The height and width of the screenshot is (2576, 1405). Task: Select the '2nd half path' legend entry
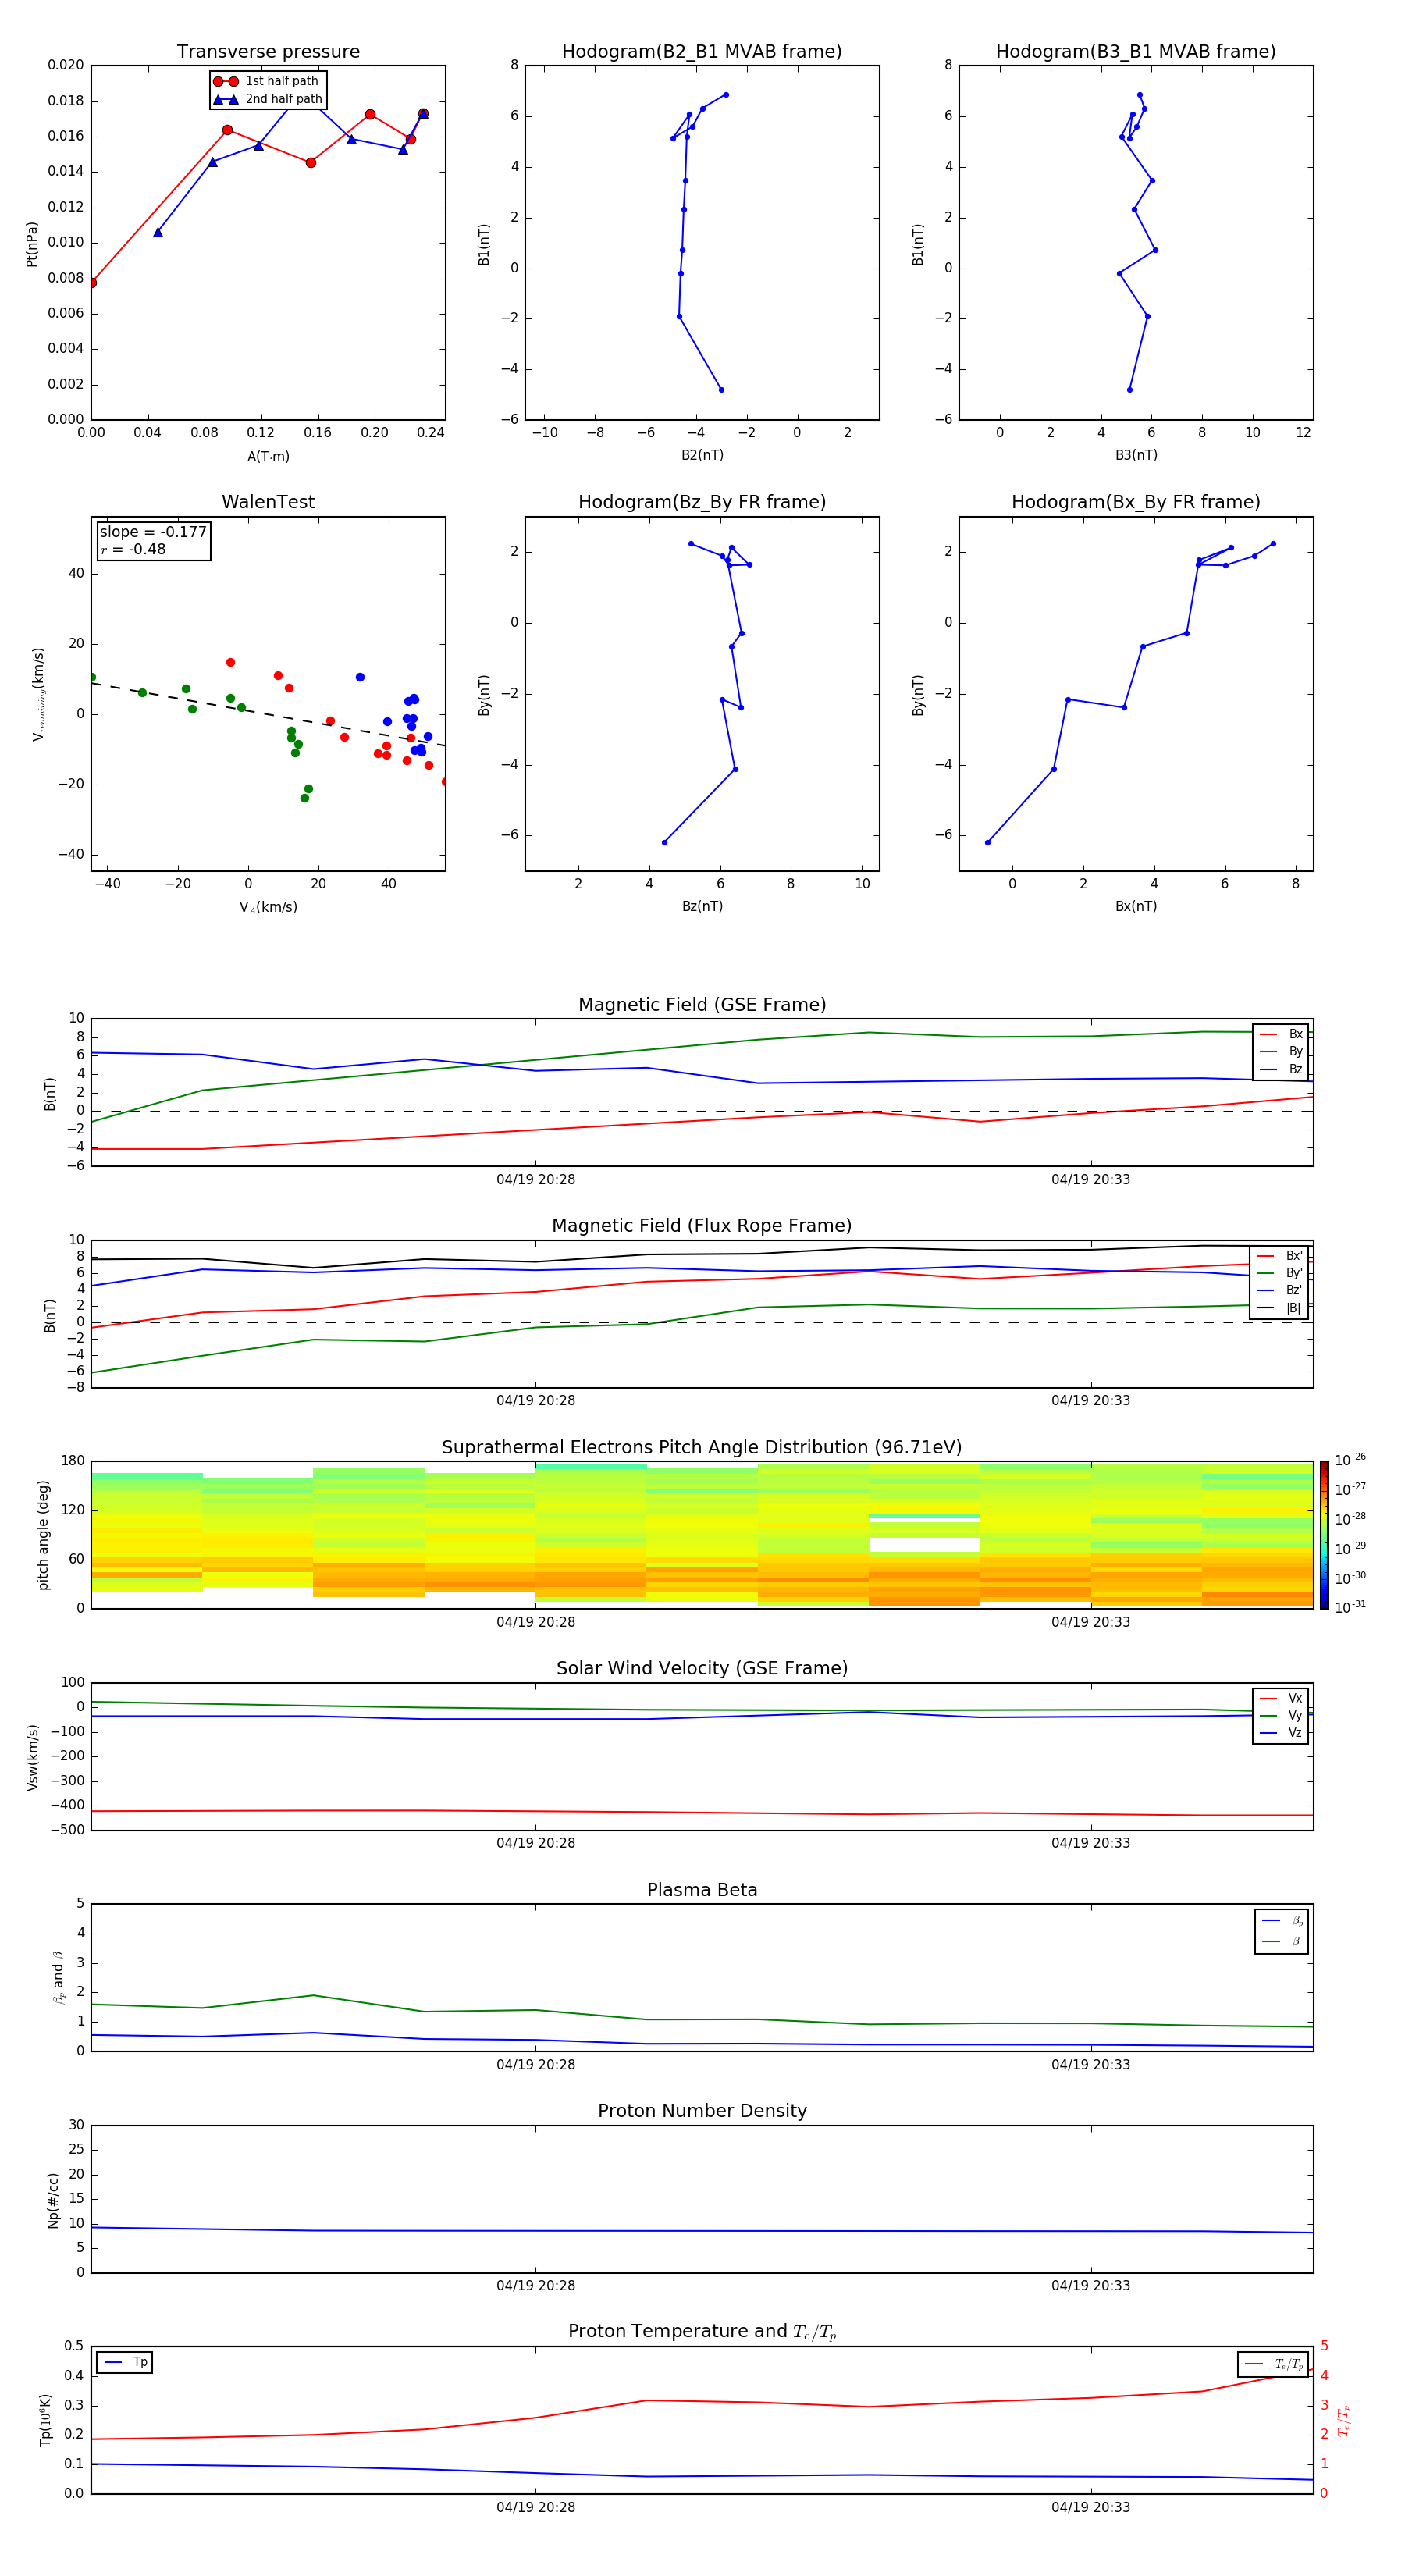[x=267, y=99]
